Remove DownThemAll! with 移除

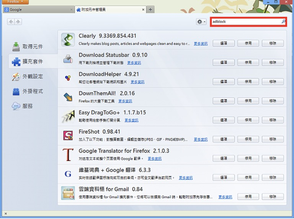(x=273, y=101)
